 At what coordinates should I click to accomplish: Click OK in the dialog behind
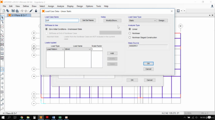tap(132, 80)
